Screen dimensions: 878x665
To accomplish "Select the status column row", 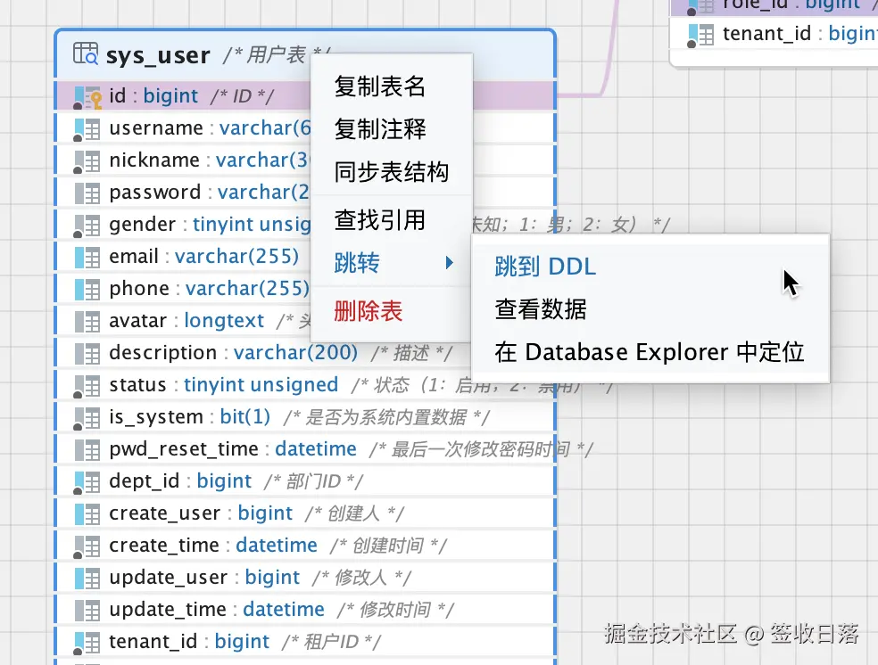I will coord(305,385).
